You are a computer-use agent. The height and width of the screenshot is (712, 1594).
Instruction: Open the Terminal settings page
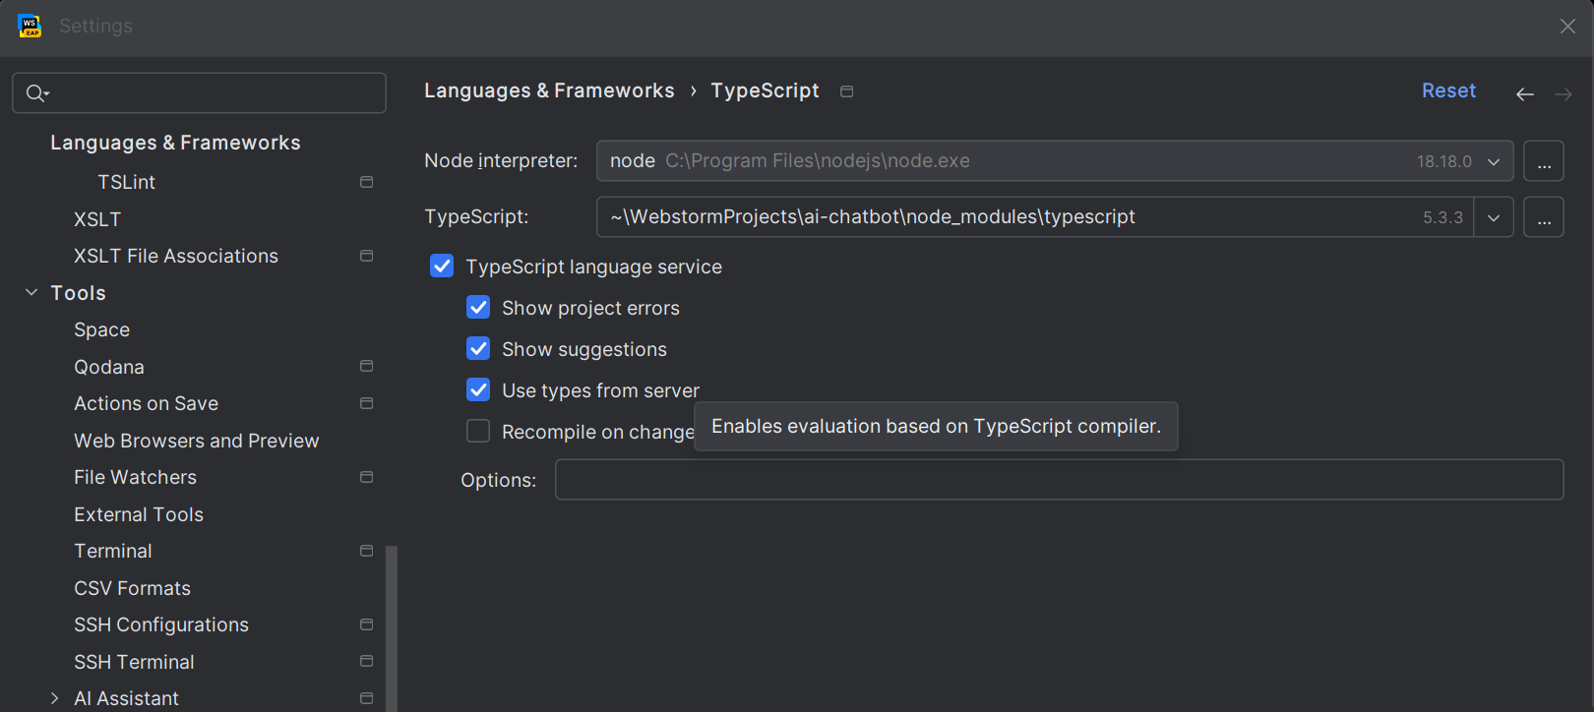click(x=113, y=551)
